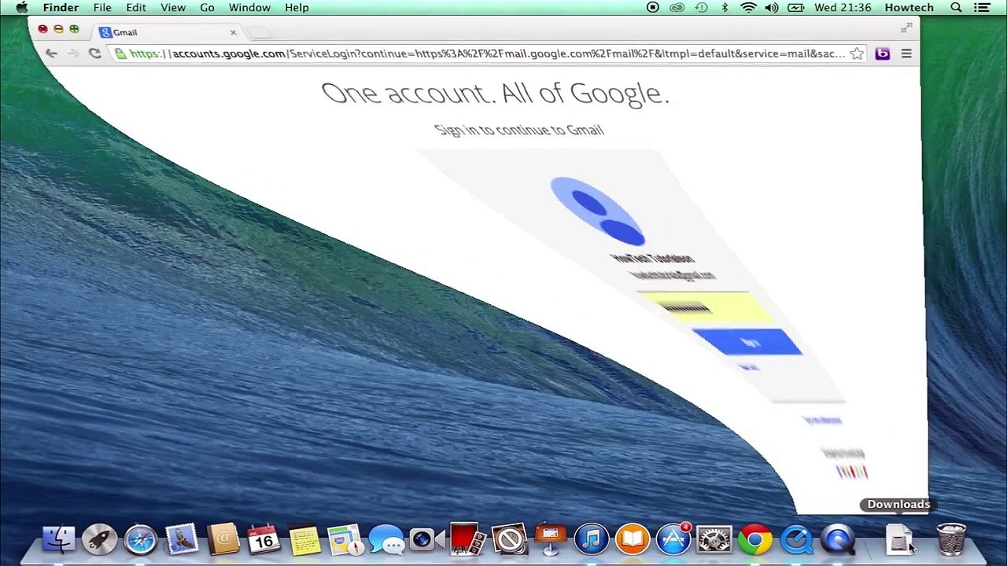
Task: Open System Preferences from the dock
Action: [x=714, y=540]
